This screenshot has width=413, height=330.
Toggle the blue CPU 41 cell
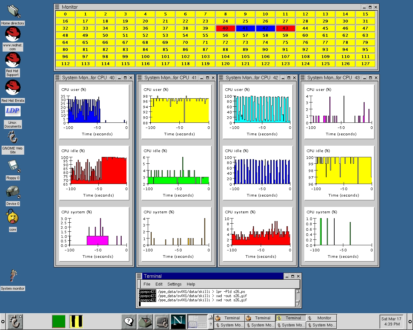click(245, 28)
